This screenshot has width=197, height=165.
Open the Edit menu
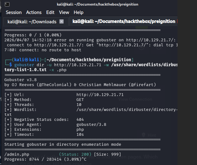pyautogui.click(x=50, y=12)
